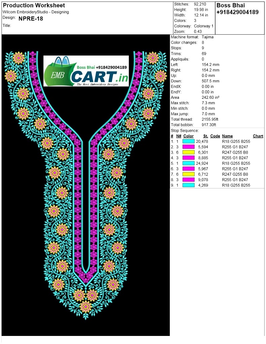Select the area value '242.60 in²'

211,98
